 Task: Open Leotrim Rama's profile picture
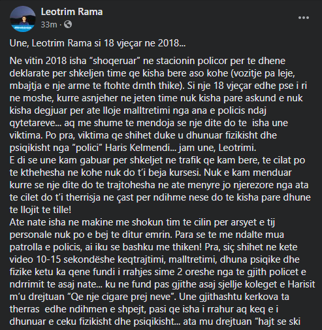click(x=23, y=19)
